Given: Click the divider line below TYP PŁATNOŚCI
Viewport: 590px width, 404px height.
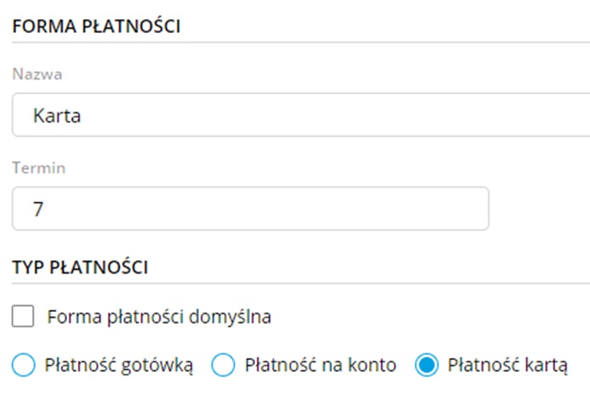Looking at the screenshot, I should (x=296, y=284).
